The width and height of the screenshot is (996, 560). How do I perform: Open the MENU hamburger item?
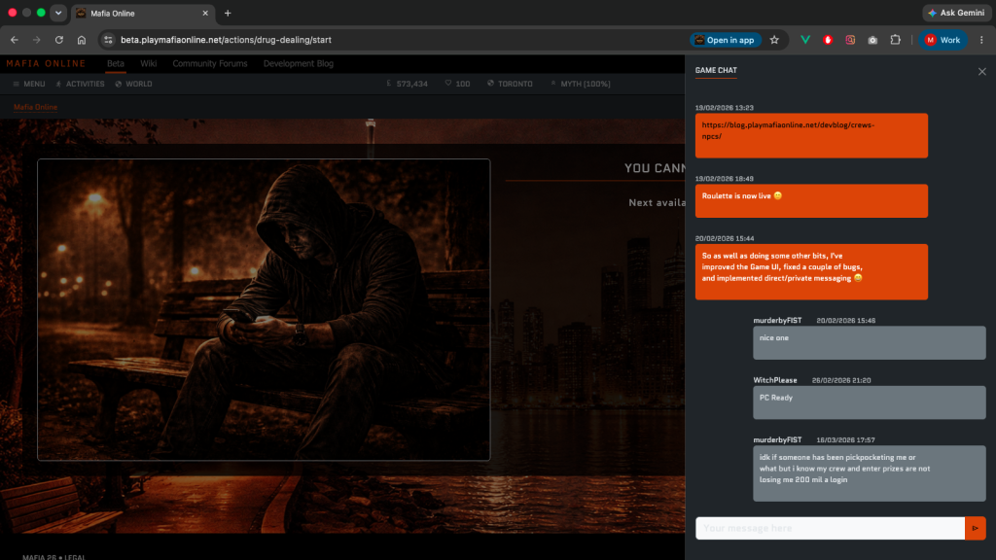(x=28, y=84)
